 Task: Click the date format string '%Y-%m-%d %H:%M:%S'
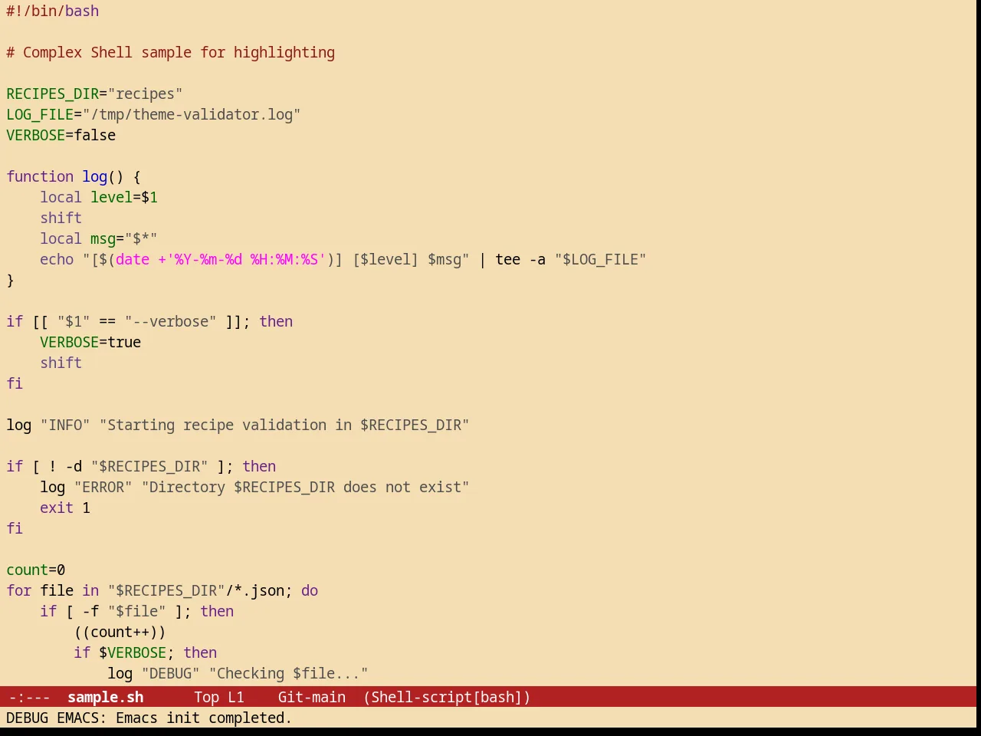(x=246, y=259)
